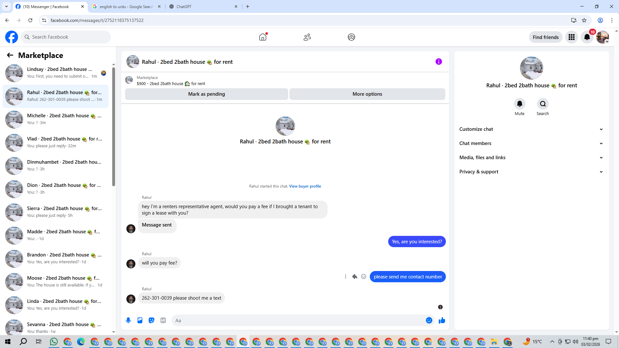Image resolution: width=619 pixels, height=348 pixels.
Task: Click the voice clip microphone icon
Action: pyautogui.click(x=128, y=320)
